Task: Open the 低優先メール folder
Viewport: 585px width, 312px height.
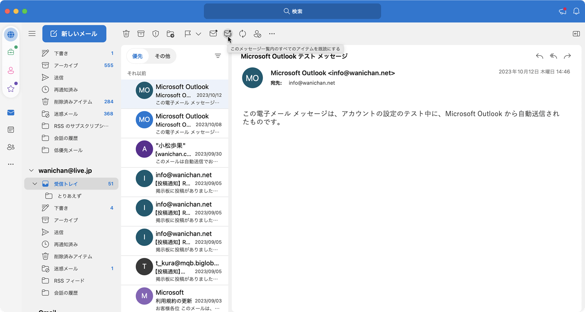Action: tap(71, 150)
